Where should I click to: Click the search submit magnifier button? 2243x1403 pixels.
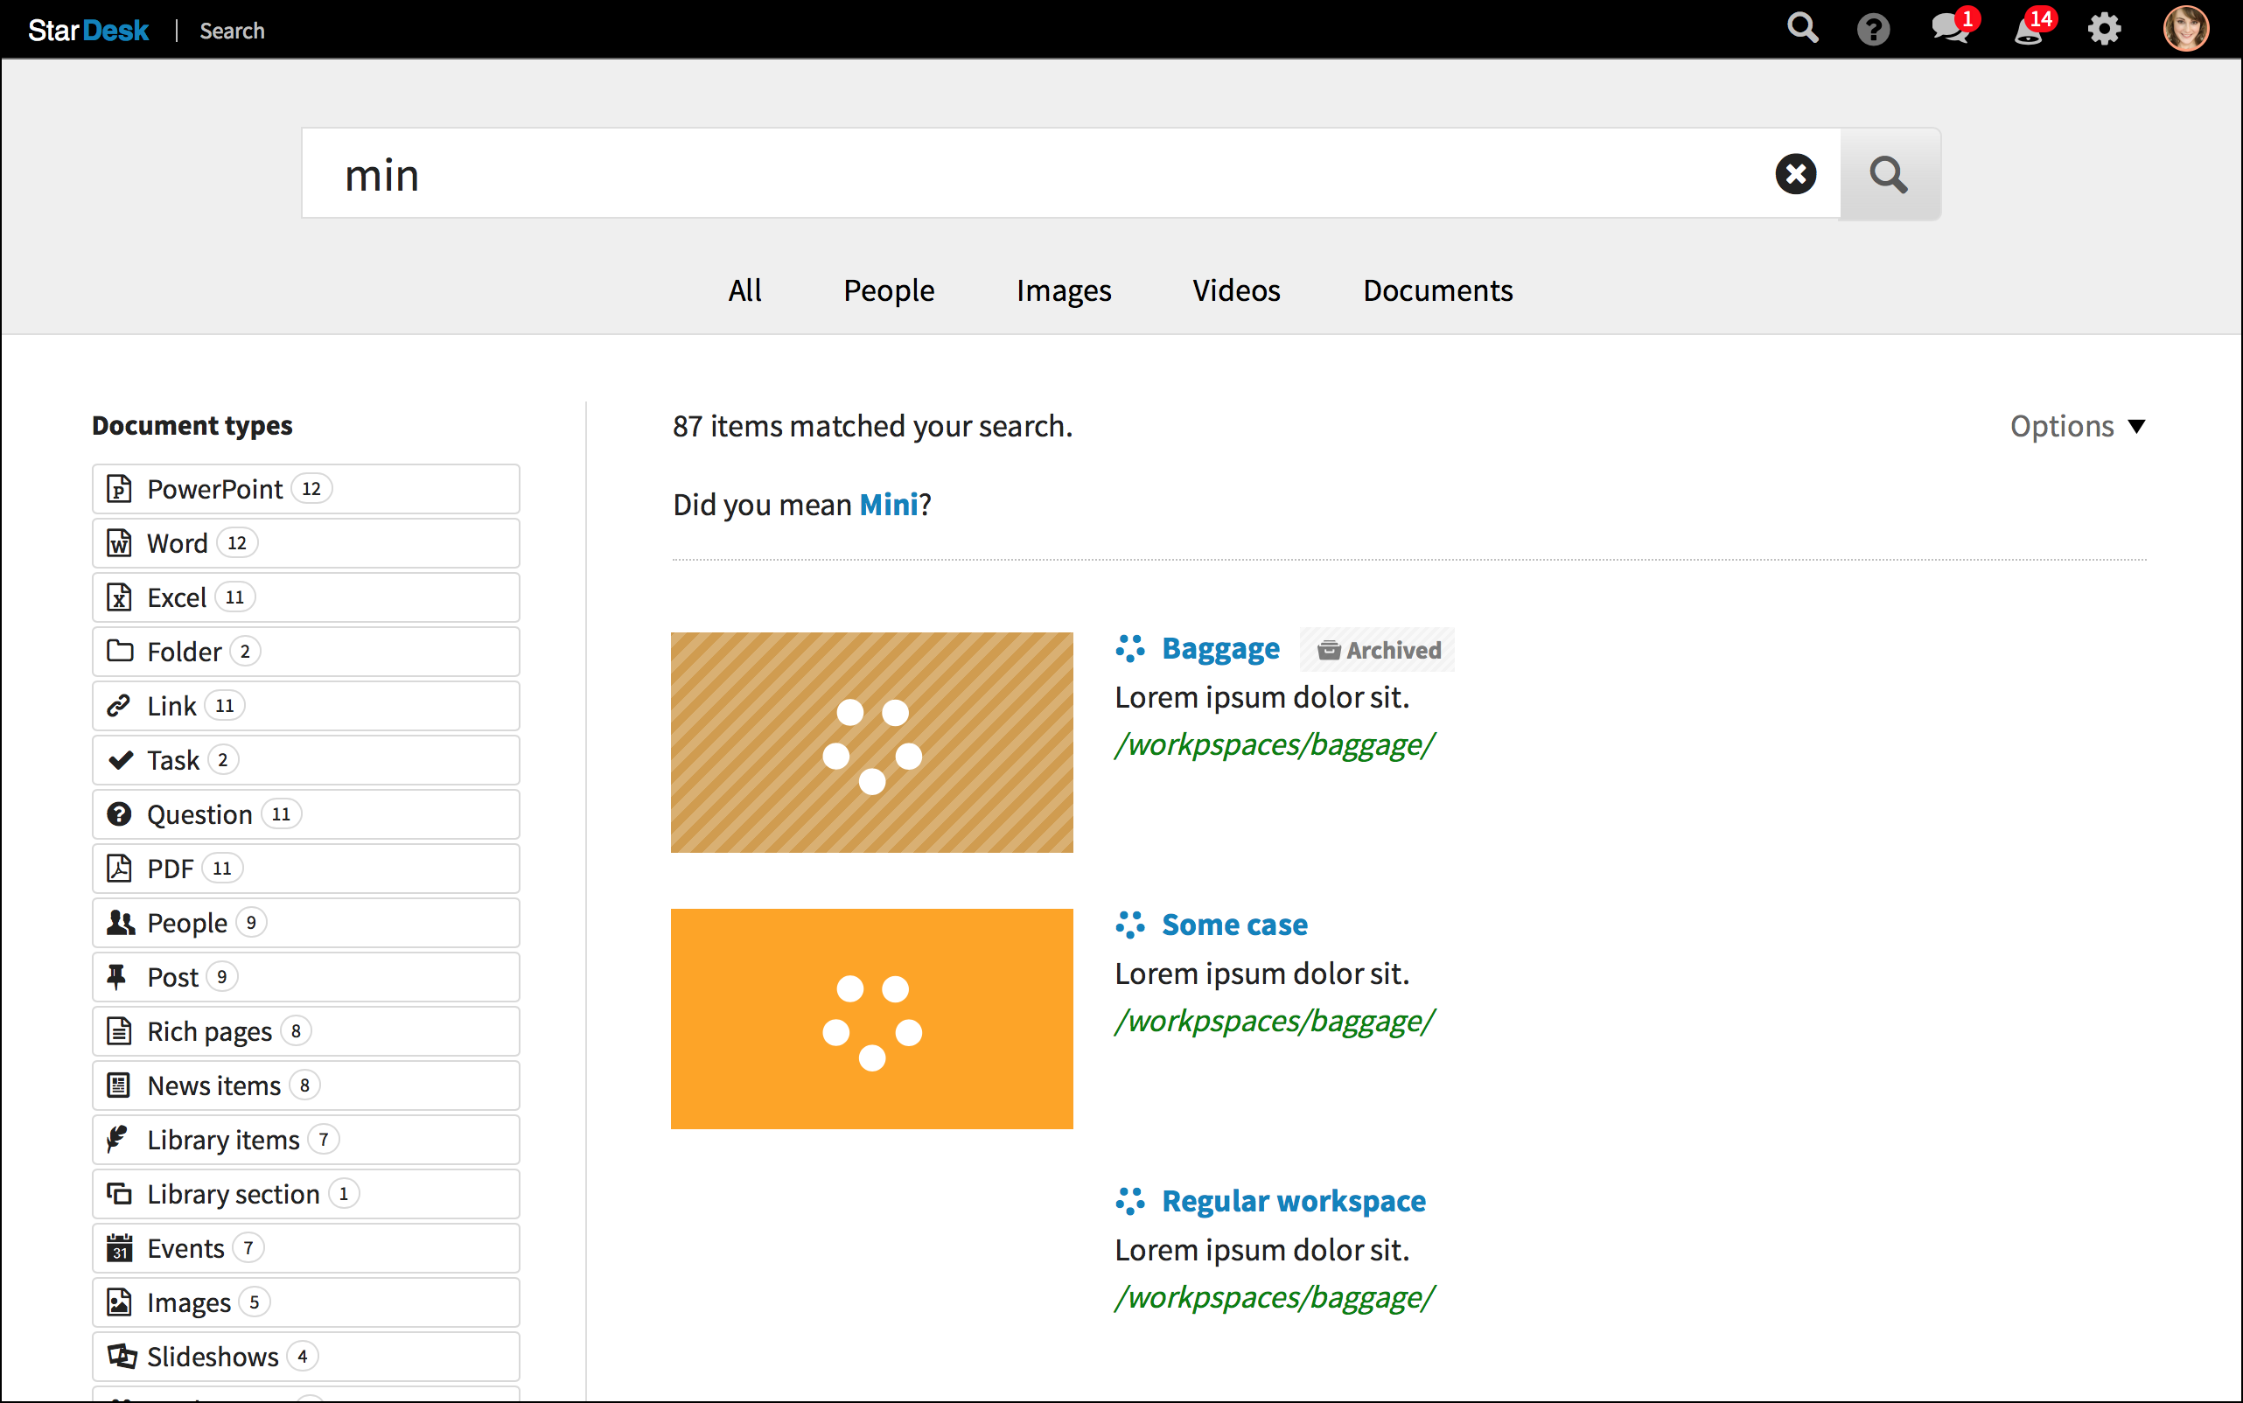[1890, 174]
